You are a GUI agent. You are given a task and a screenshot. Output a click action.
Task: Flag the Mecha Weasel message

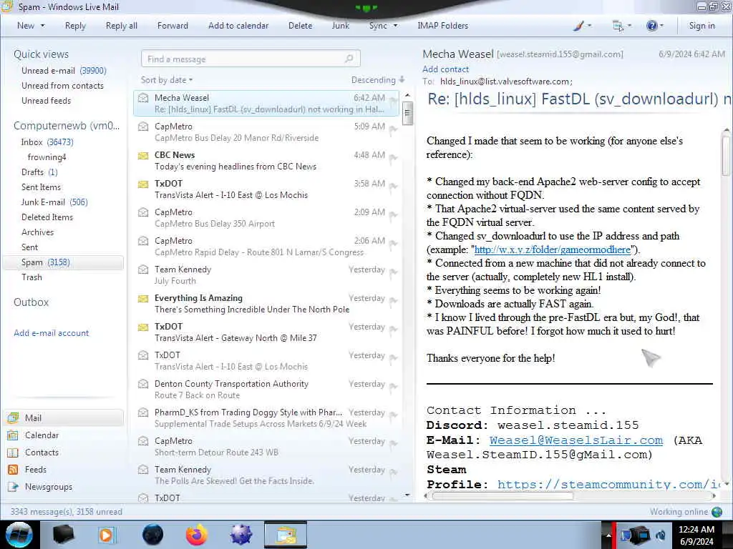[393, 100]
